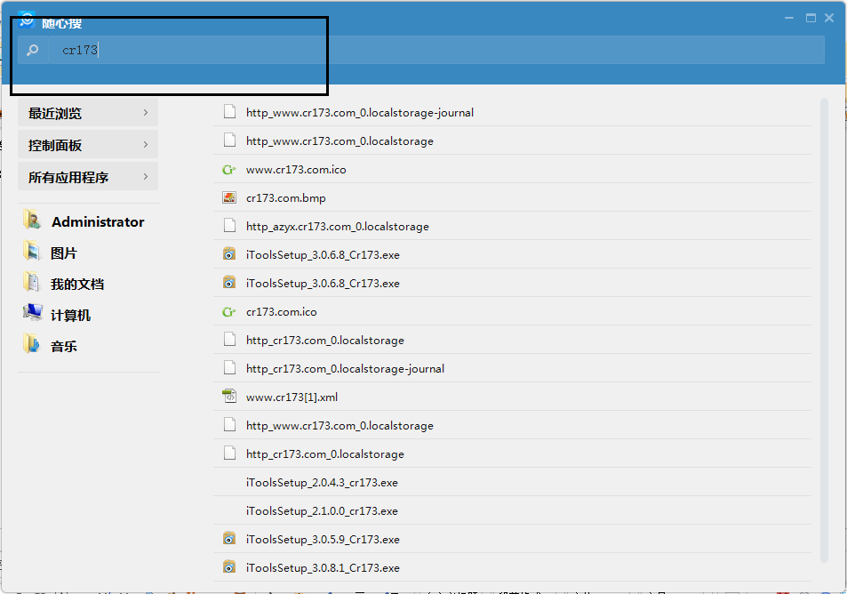
Task: Select cr173.com.bmp result
Action: coord(512,197)
